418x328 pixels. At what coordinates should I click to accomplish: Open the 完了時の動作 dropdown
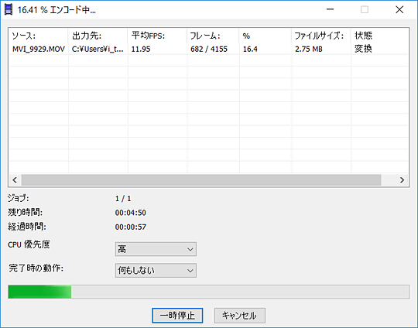tap(156, 271)
